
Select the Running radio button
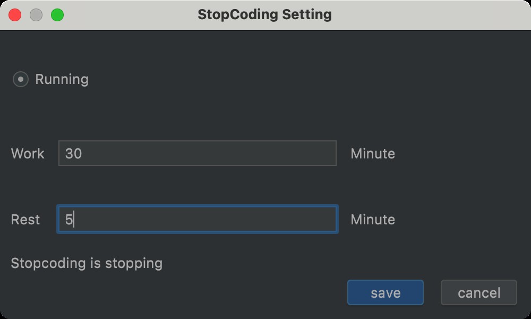pyautogui.click(x=20, y=80)
